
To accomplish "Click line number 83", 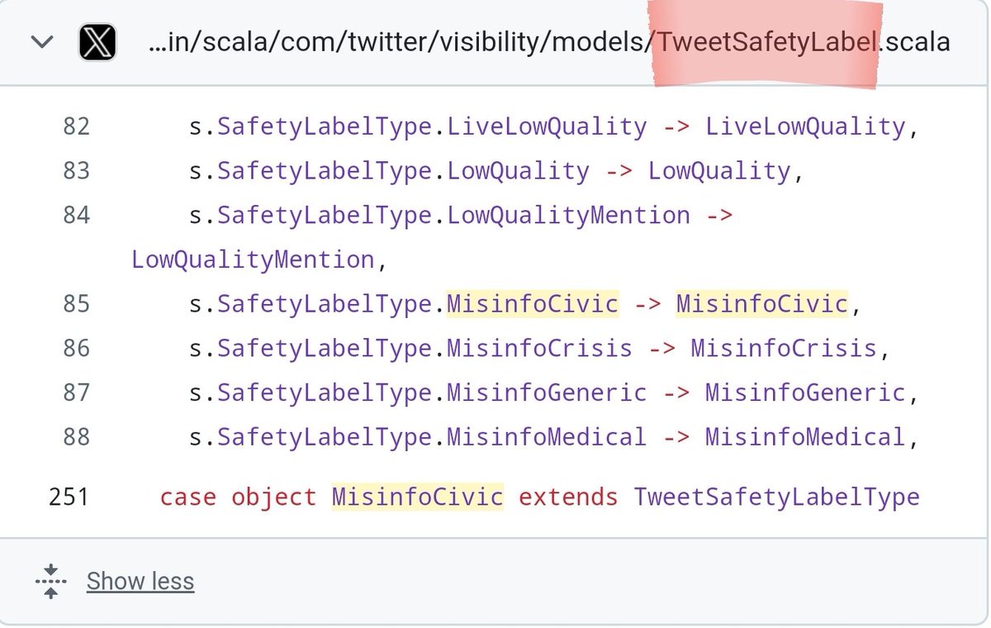I will pos(76,171).
